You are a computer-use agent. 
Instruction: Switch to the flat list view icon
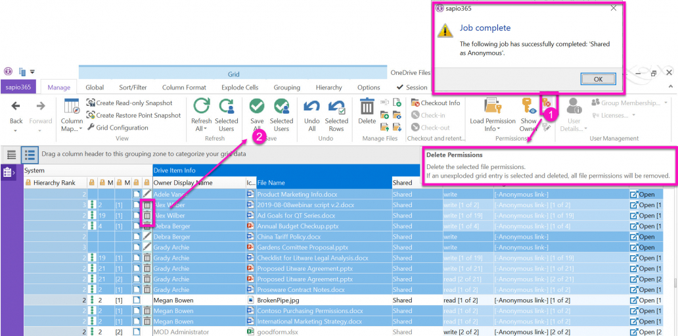pyautogui.click(x=12, y=155)
